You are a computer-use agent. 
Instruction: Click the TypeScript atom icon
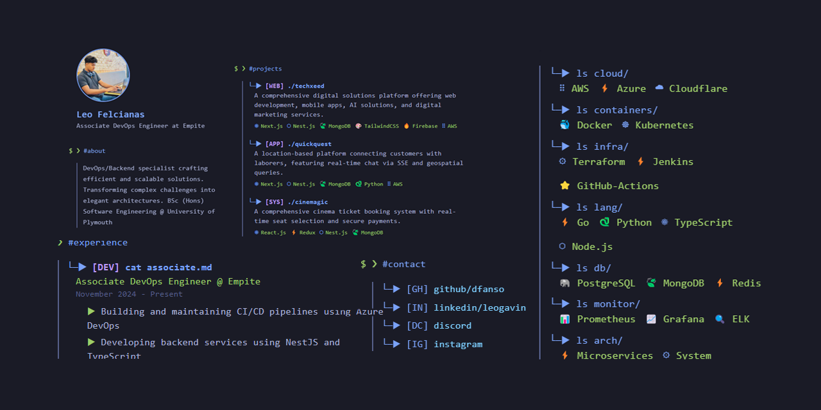coord(664,222)
